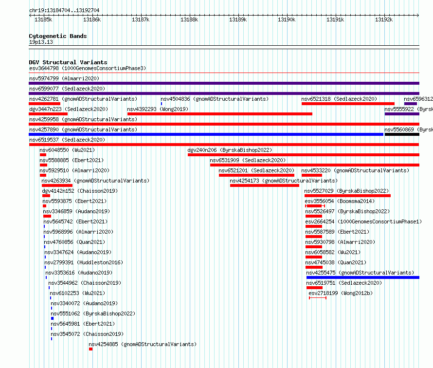Click nsv5930798 Almarri2020 label

(340, 242)
